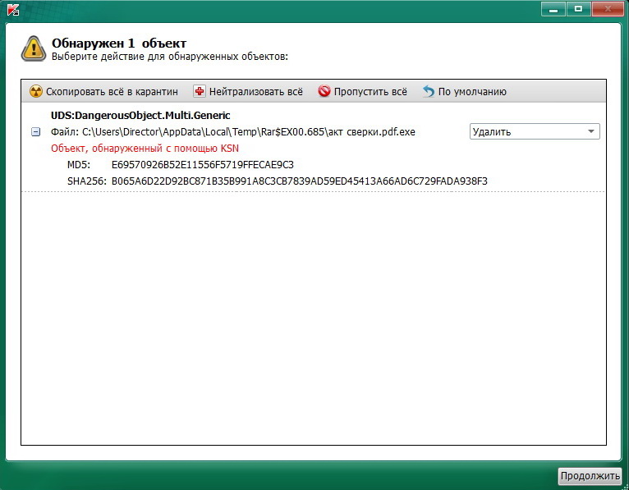
Task: Click the Kaspersky logo in title bar
Action: [13, 9]
